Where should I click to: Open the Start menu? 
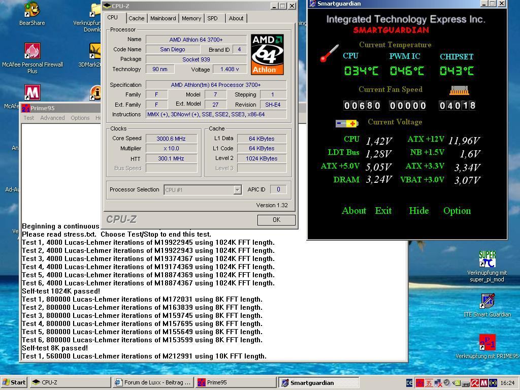(14, 382)
